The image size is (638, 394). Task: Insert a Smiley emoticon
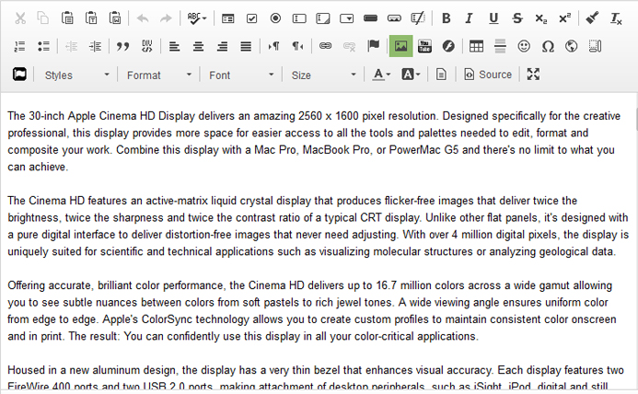pos(524,46)
